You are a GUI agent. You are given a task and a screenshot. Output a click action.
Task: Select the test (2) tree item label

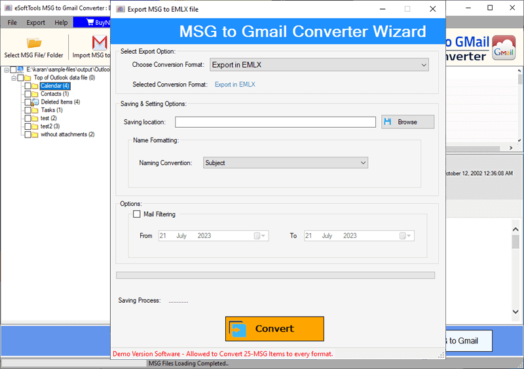[x=48, y=118]
